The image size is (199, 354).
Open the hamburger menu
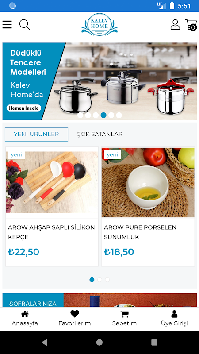coord(7,24)
